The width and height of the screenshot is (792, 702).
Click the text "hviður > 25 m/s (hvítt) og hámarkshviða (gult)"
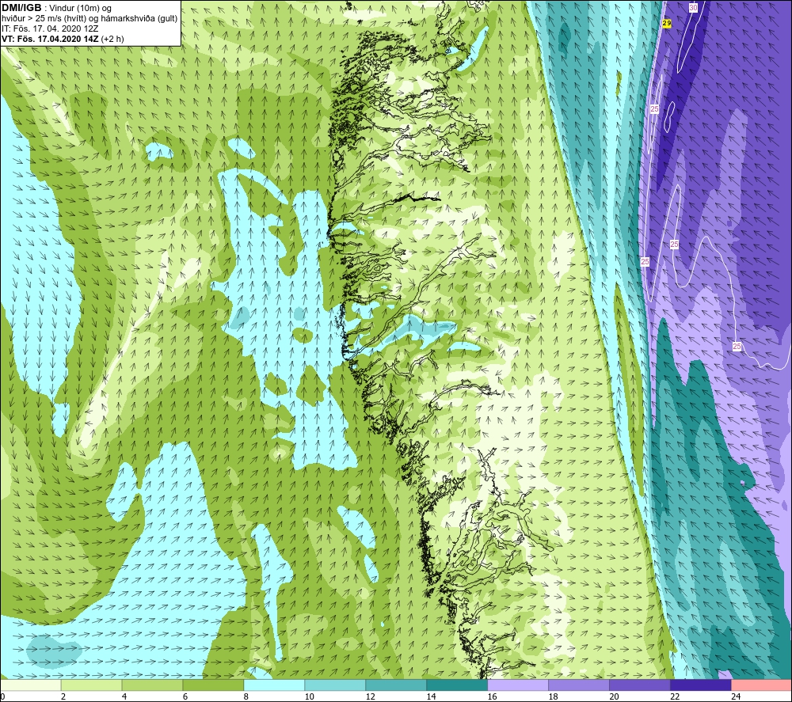point(89,19)
